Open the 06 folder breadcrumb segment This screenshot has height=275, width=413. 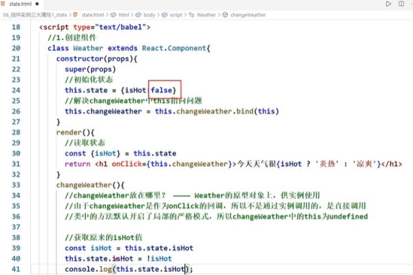coord(35,15)
